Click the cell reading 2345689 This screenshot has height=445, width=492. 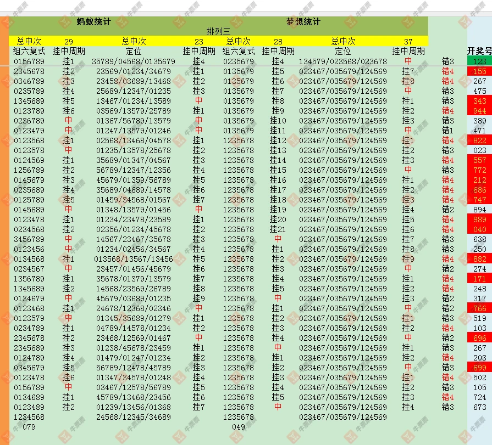point(29,348)
